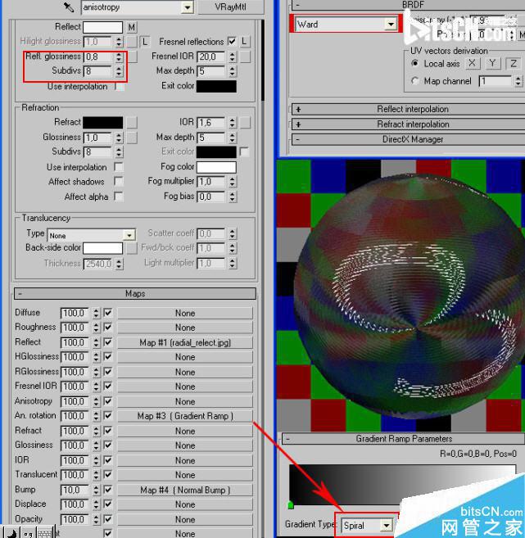Click the Fog multiplier spinner arrows
Screen dimensions: 525x538
click(233, 182)
